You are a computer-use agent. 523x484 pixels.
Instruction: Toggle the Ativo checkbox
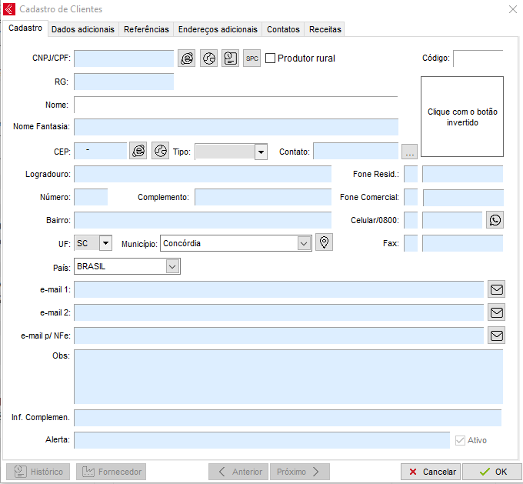pos(460,440)
